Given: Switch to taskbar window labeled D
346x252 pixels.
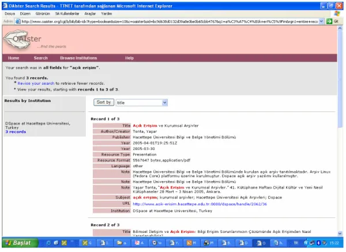Looking at the screenshot, I should pyautogui.click(x=243, y=243).
